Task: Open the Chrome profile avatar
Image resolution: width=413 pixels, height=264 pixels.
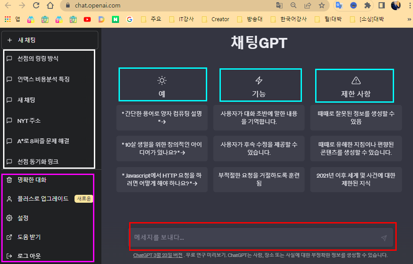Action: click(x=396, y=6)
